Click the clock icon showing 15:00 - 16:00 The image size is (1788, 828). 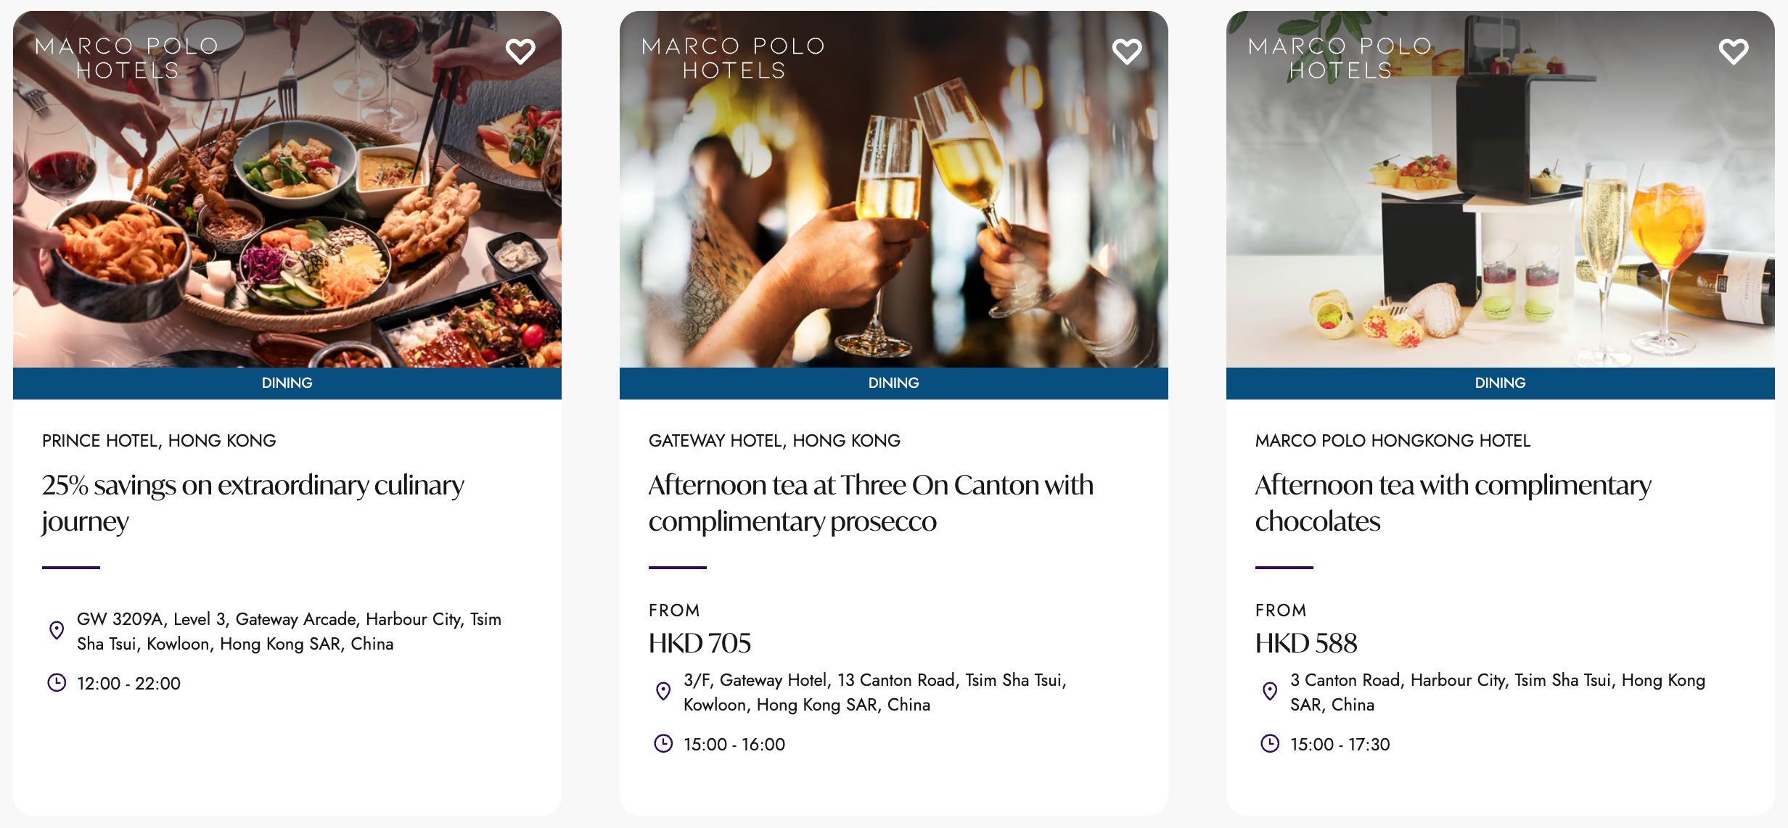coord(664,743)
